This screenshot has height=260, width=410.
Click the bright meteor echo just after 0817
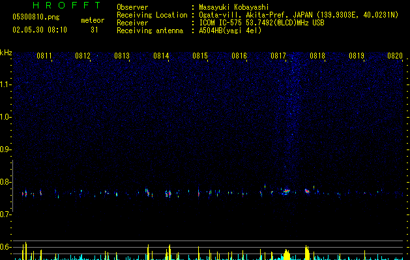286,192
